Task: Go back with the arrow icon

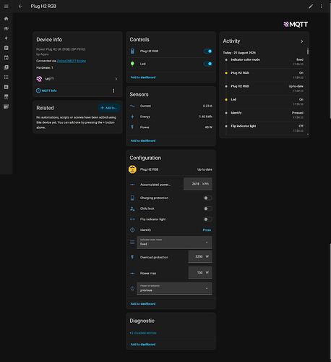Action: click(x=20, y=7)
